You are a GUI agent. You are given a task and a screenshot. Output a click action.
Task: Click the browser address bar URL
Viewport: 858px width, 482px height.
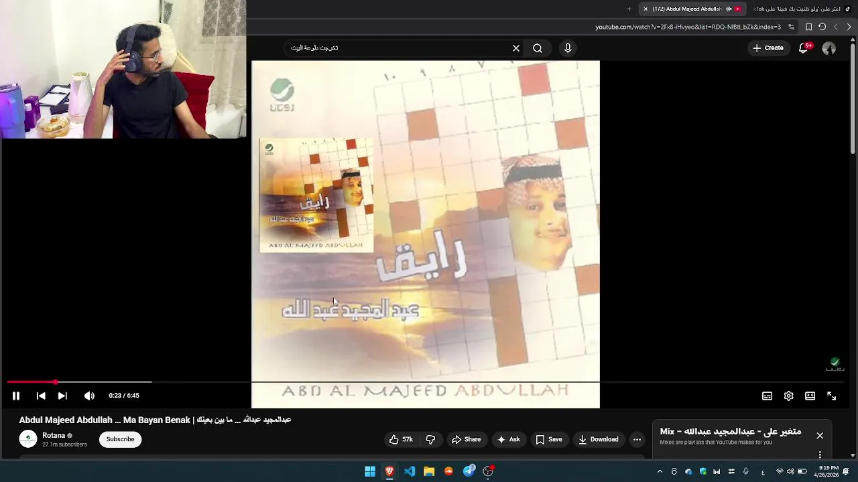[688, 27]
